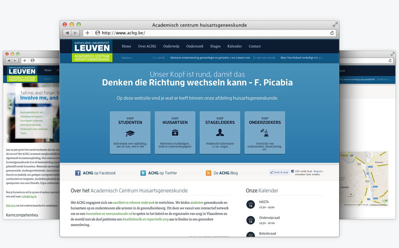The height and width of the screenshot is (248, 399).
Task: Open the Beleidsraad calendar event
Action: tap(267, 234)
